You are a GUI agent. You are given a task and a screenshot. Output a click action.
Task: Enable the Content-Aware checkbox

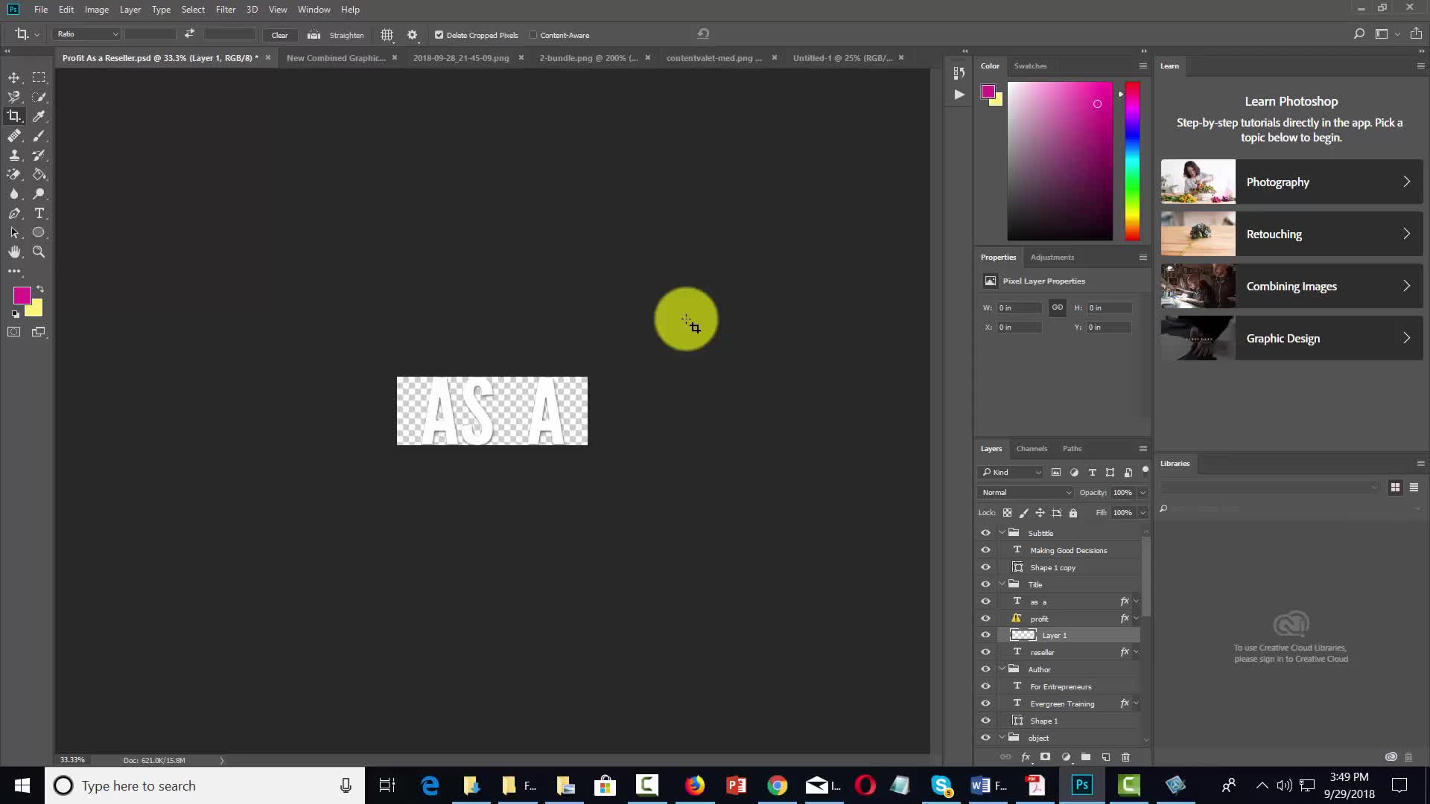pyautogui.click(x=533, y=35)
